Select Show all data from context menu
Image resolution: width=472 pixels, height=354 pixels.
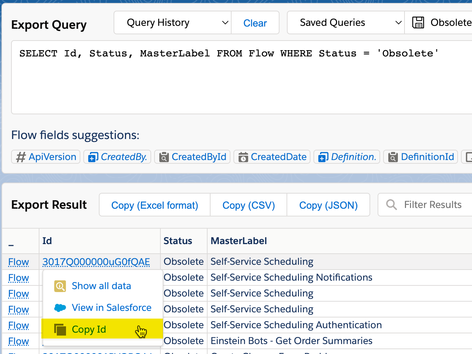coord(102,286)
